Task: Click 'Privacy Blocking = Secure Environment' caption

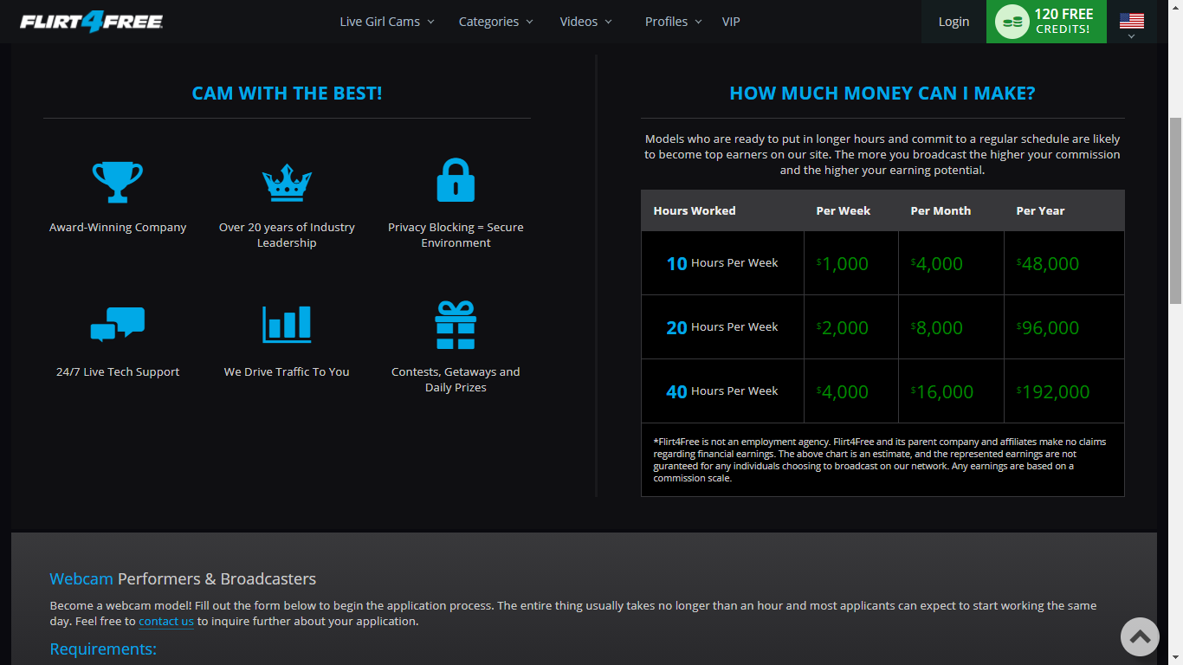Action: tap(456, 235)
